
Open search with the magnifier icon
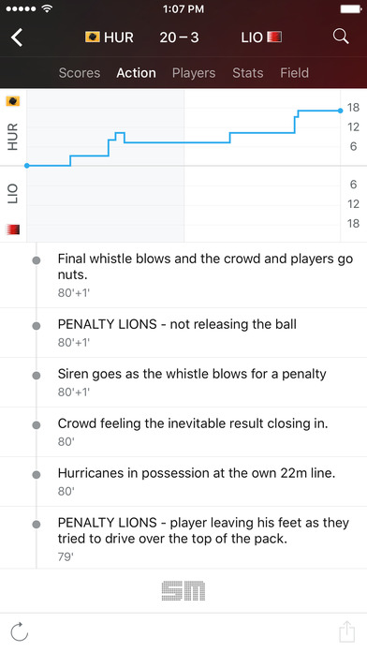click(x=341, y=37)
